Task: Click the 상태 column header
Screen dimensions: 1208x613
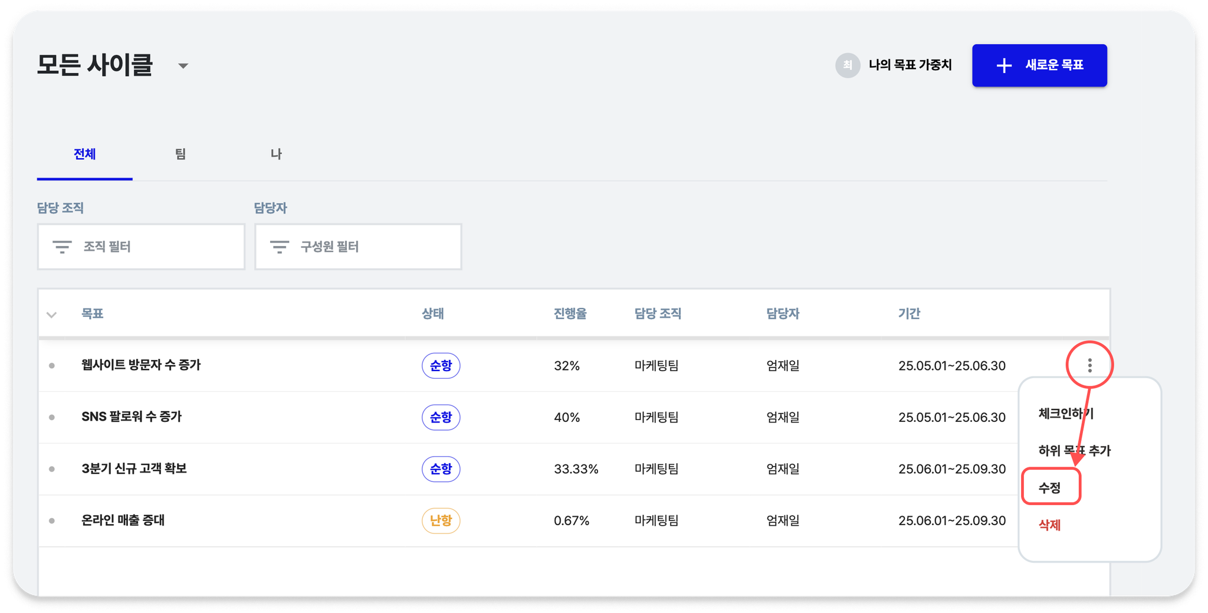Action: click(x=432, y=314)
